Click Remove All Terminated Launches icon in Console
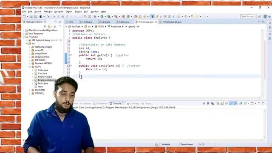This screenshot has width=272, height=153. click(x=212, y=103)
